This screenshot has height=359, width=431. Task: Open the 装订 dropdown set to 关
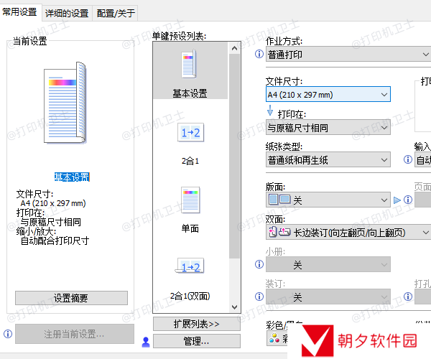(328, 297)
